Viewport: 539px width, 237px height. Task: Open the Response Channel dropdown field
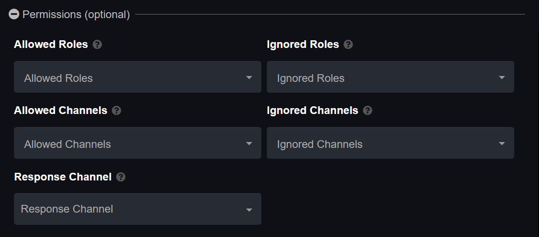137,209
